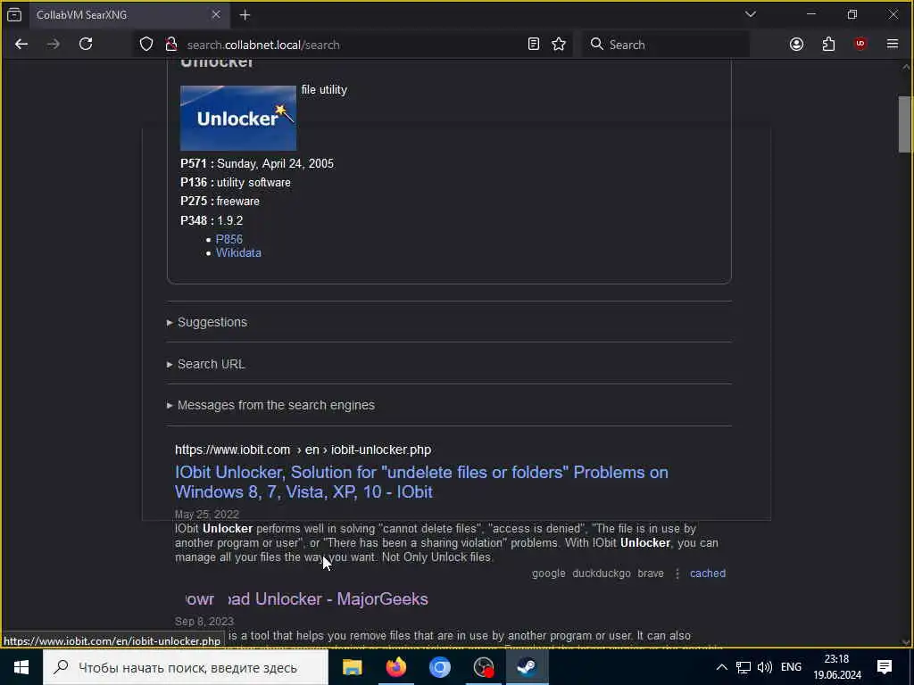Click the Unlocker logo thumbnail
The image size is (914, 685).
coord(237,119)
